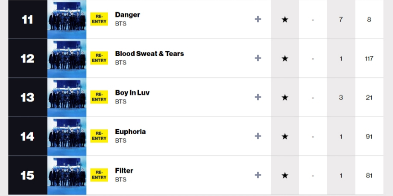The width and height of the screenshot is (393, 196).
Task: Expand the Filter row plus icon
Action: point(258,175)
